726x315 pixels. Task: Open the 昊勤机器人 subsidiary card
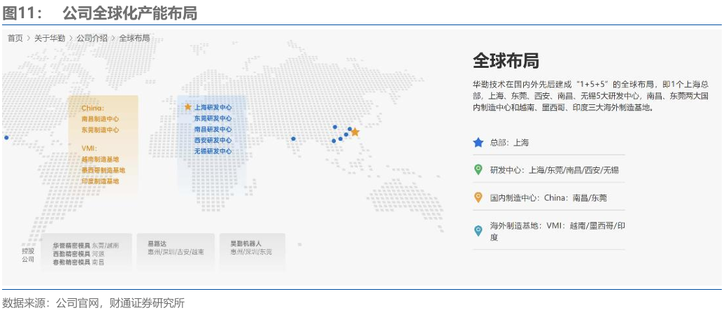[251, 248]
